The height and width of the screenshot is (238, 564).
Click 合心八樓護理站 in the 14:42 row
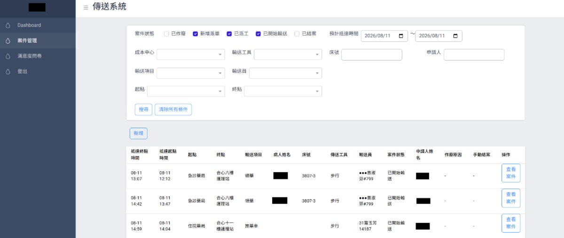coord(225,200)
